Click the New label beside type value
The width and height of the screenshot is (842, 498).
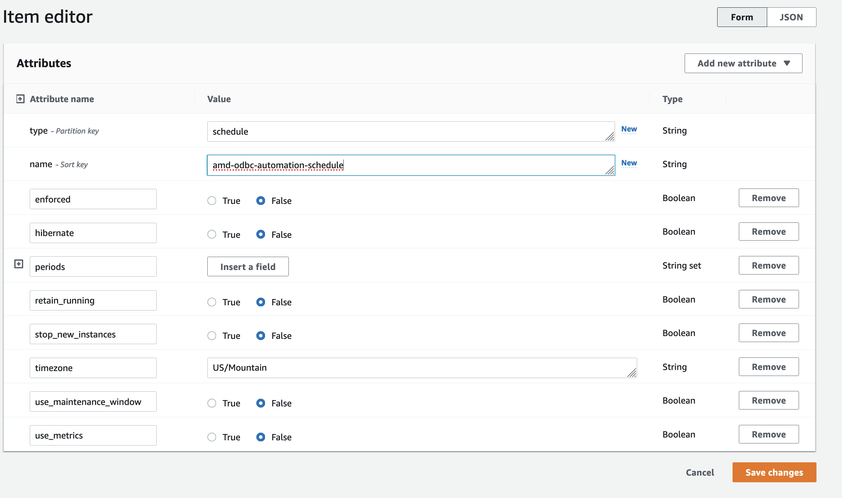[629, 129]
